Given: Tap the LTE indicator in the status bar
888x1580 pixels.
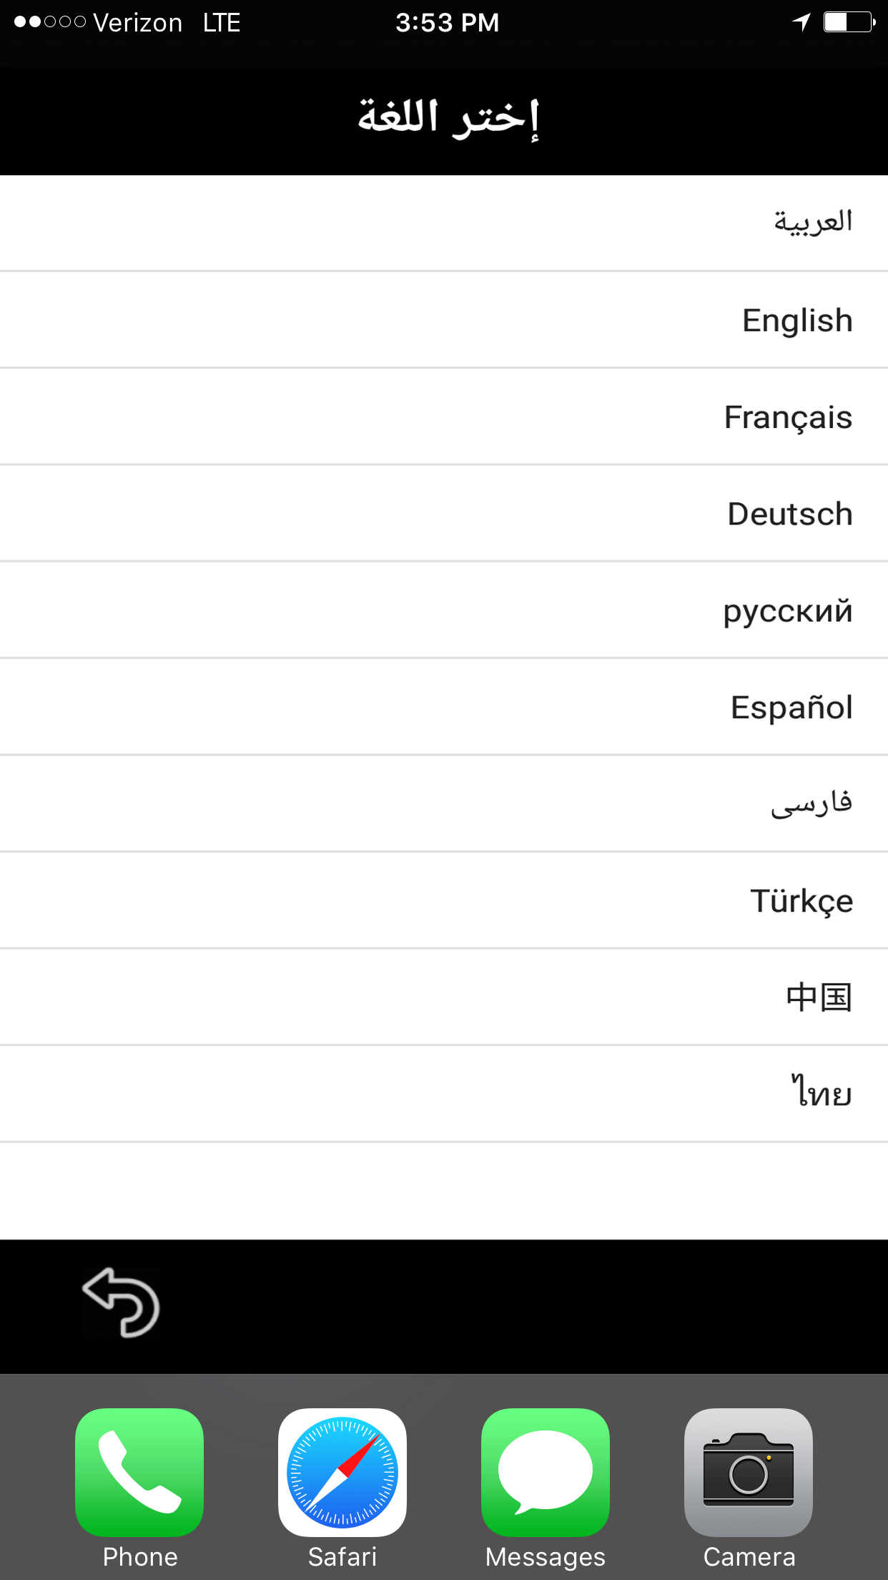Looking at the screenshot, I should (220, 22).
